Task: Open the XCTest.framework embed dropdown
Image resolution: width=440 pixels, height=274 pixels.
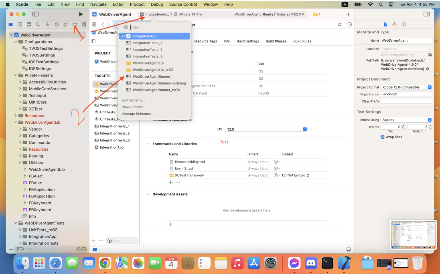Action: coord(296,175)
